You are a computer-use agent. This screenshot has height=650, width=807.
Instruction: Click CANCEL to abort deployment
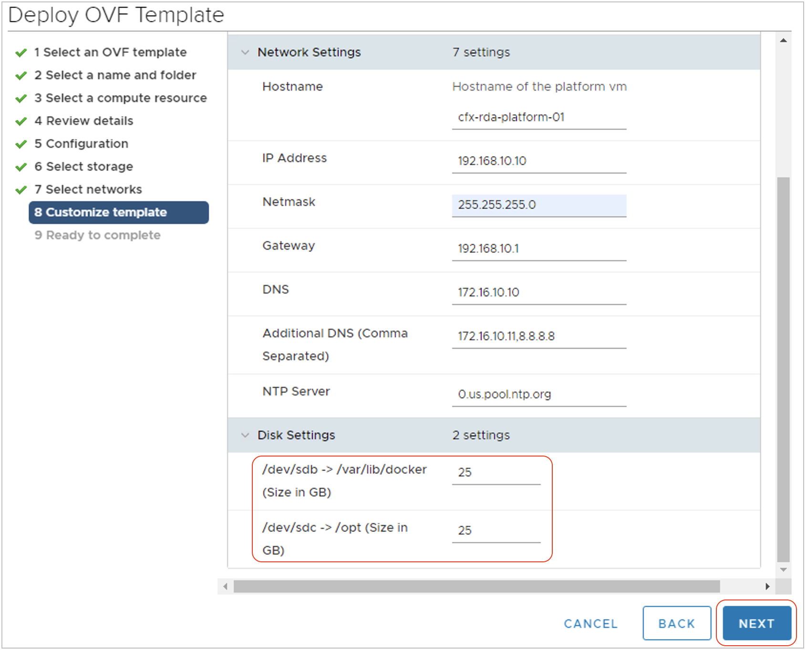coord(590,623)
